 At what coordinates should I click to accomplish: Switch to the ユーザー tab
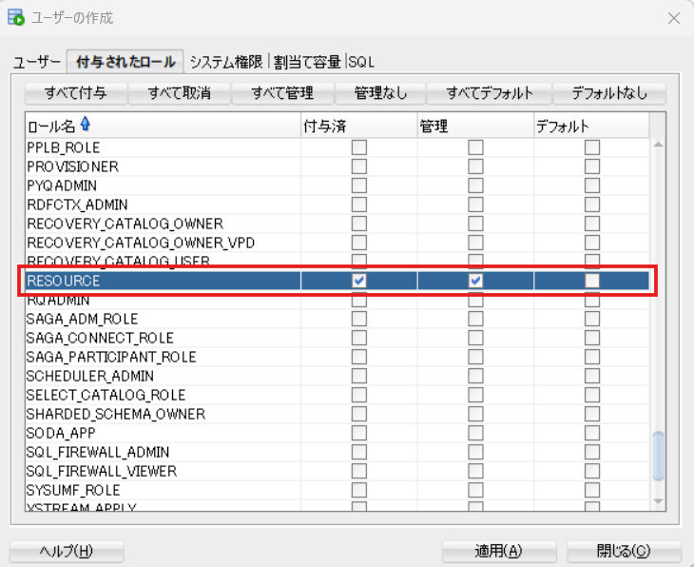pos(37,62)
